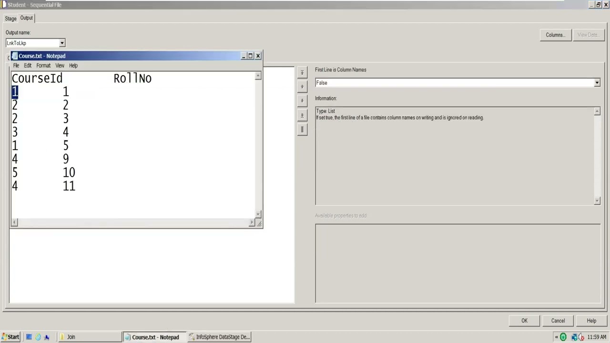Screen dimensions: 610x343
Task: Click the move-down arrow button
Action: click(302, 101)
